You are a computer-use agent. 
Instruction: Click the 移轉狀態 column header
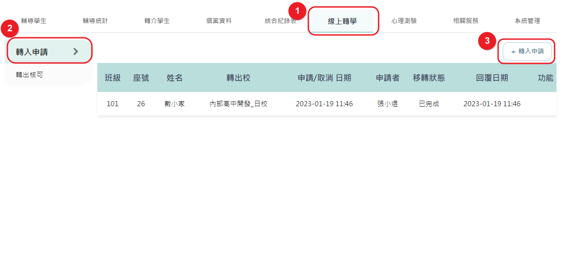pyautogui.click(x=429, y=78)
